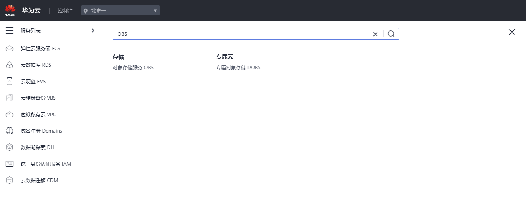This screenshot has height=197, width=526.
Task: Click the 存储 category heading
Action: pyautogui.click(x=118, y=57)
